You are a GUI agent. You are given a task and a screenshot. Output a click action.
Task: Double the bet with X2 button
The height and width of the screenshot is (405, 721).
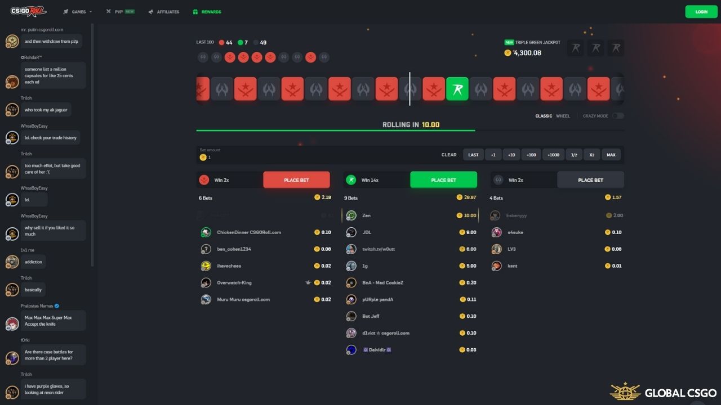point(591,155)
